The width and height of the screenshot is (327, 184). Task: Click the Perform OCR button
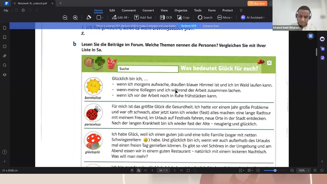coord(189,26)
